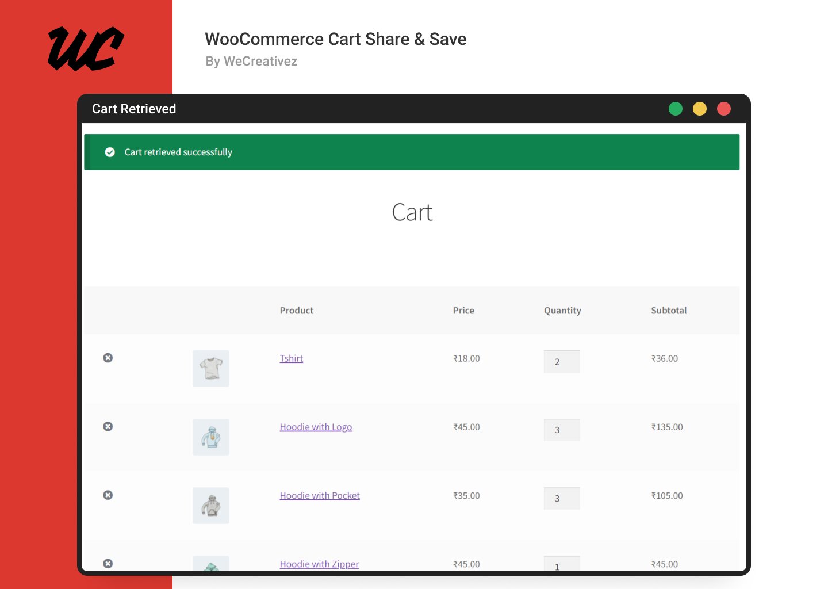Open the Hoodie with Zipper link

click(x=319, y=564)
